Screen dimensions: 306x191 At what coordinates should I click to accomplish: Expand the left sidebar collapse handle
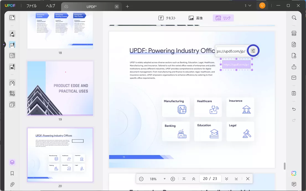(x=4, y=45)
